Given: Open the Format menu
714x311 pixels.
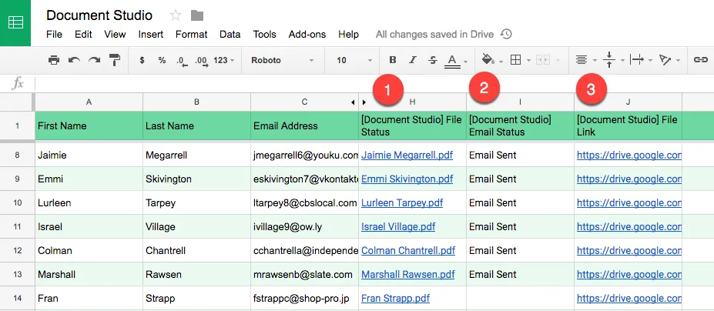Looking at the screenshot, I should [191, 34].
